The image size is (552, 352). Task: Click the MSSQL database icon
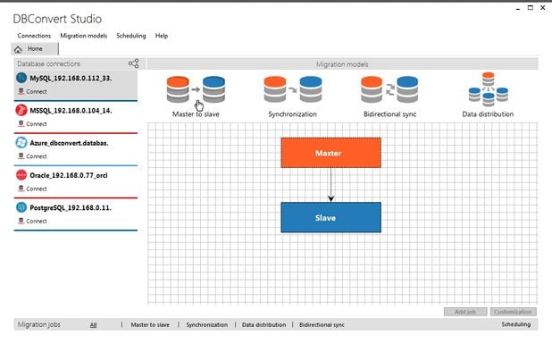pyautogui.click(x=21, y=110)
